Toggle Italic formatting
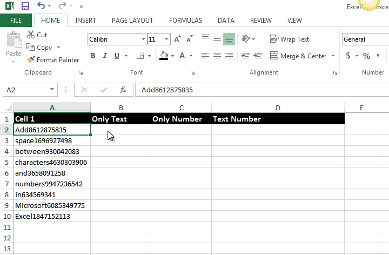The height and width of the screenshot is (255, 389). 104,56
